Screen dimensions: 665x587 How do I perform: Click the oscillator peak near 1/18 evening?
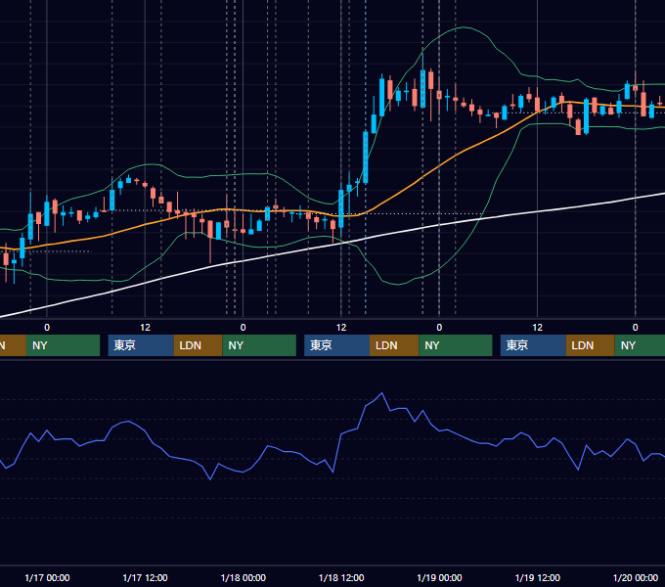pos(382,393)
